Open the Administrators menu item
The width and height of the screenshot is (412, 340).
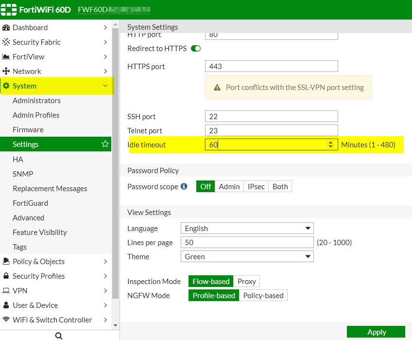point(36,101)
